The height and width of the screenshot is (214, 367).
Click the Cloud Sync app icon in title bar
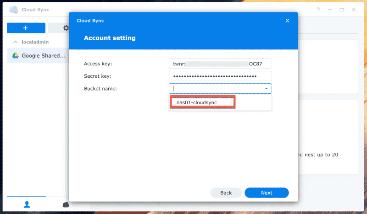click(14, 10)
